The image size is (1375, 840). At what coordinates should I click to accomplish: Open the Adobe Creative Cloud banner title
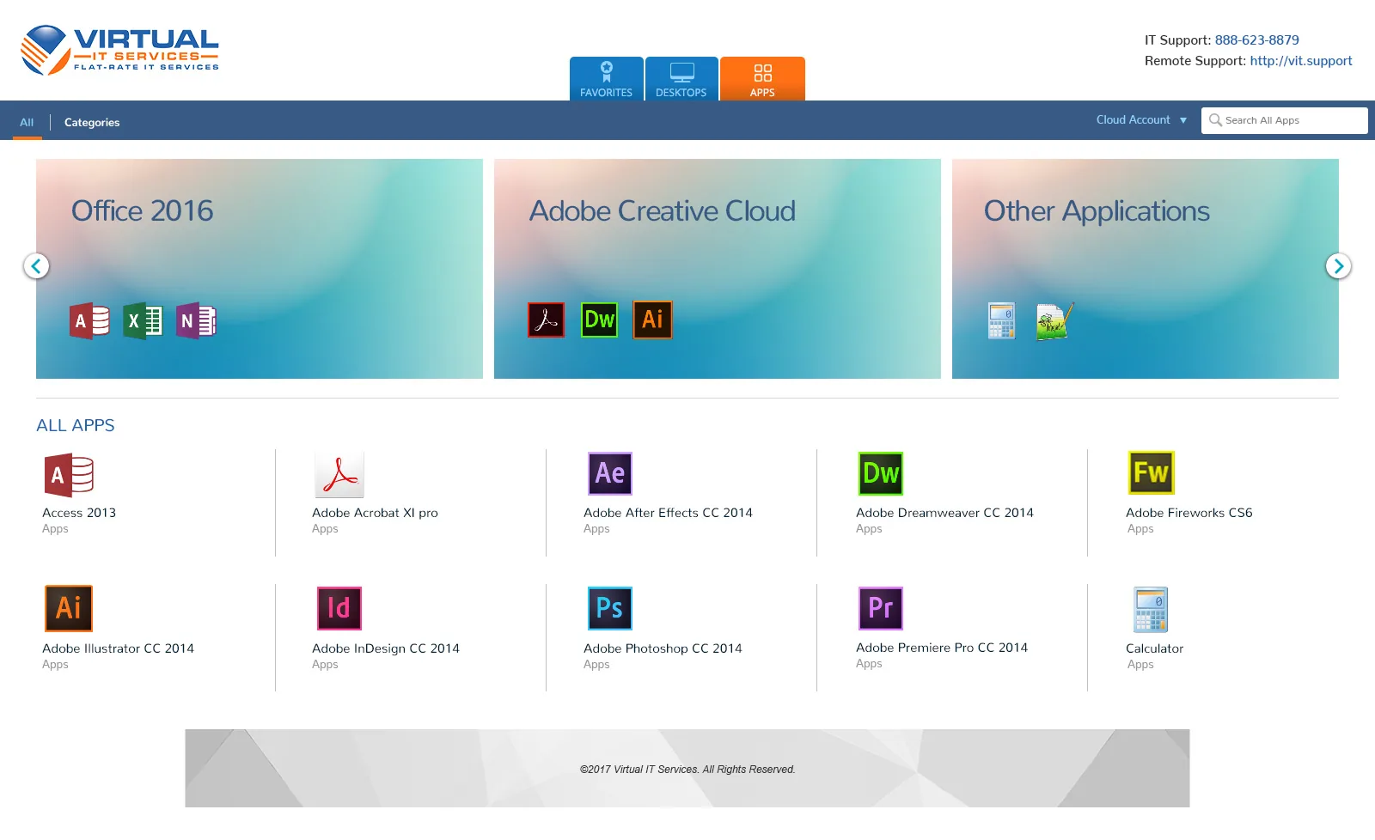pyautogui.click(x=663, y=211)
